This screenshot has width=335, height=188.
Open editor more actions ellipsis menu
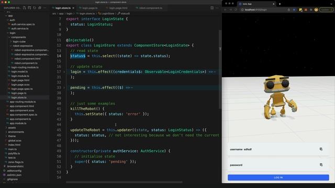217,8
